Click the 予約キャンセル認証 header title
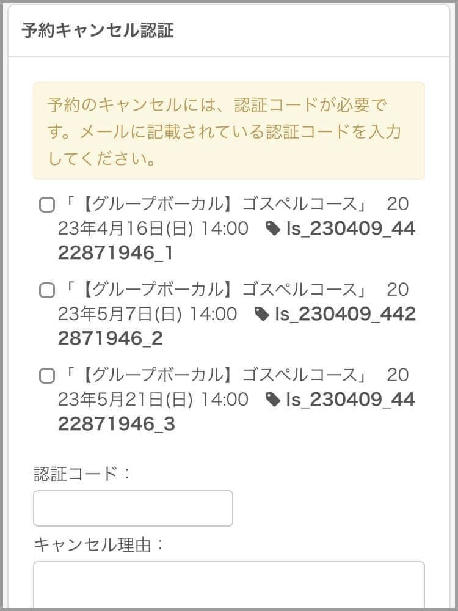Screen dimensions: 458x611 pos(98,31)
